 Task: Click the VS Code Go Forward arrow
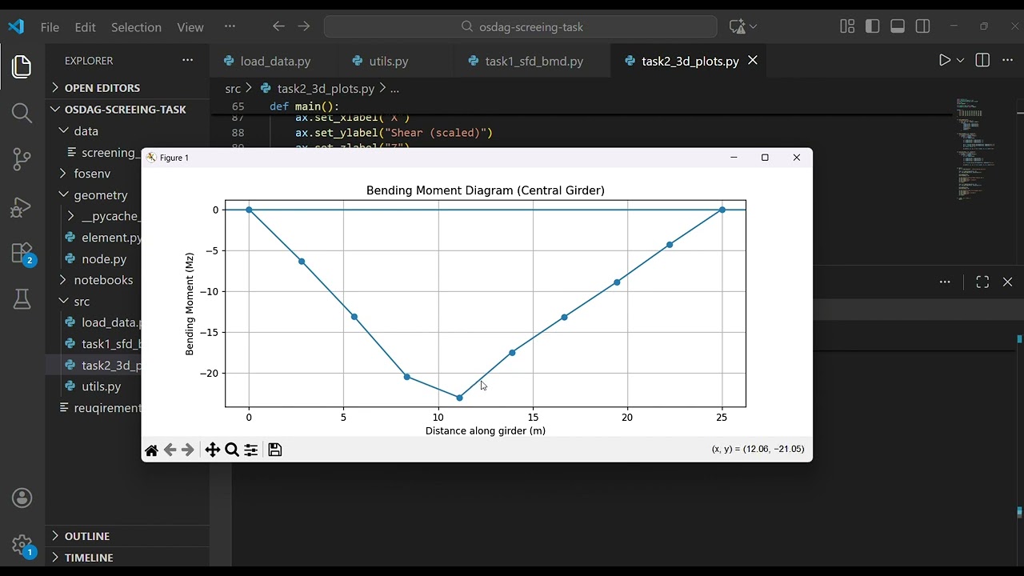tap(303, 26)
